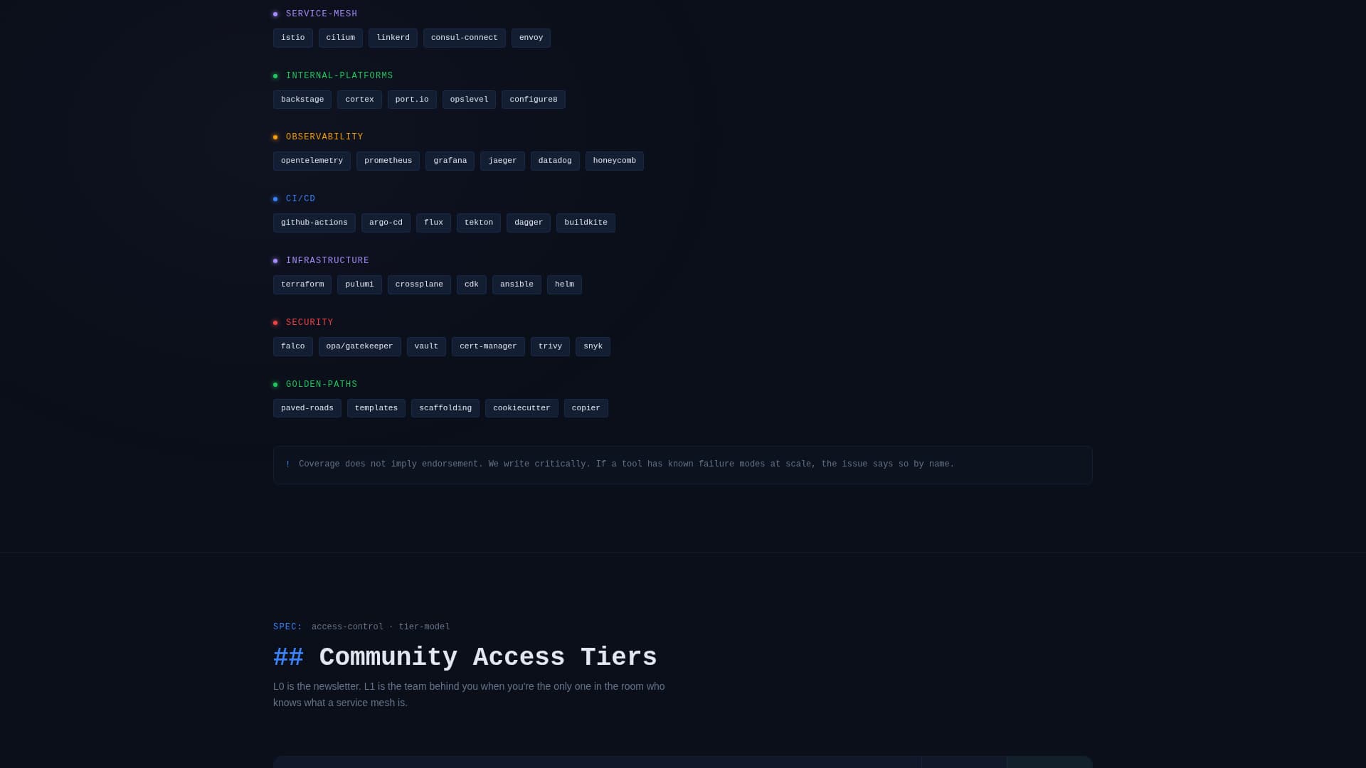Open the ansible tag

pyautogui.click(x=517, y=284)
